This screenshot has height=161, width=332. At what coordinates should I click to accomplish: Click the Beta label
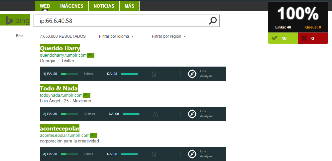click(x=20, y=36)
